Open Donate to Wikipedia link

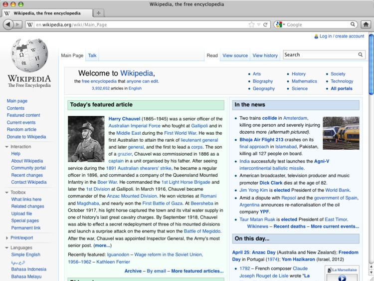[26, 137]
